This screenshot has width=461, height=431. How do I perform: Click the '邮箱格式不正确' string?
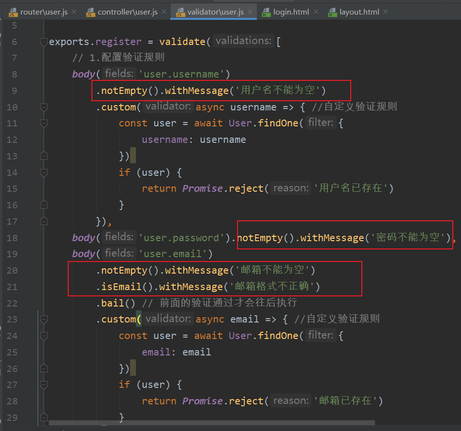click(x=272, y=286)
